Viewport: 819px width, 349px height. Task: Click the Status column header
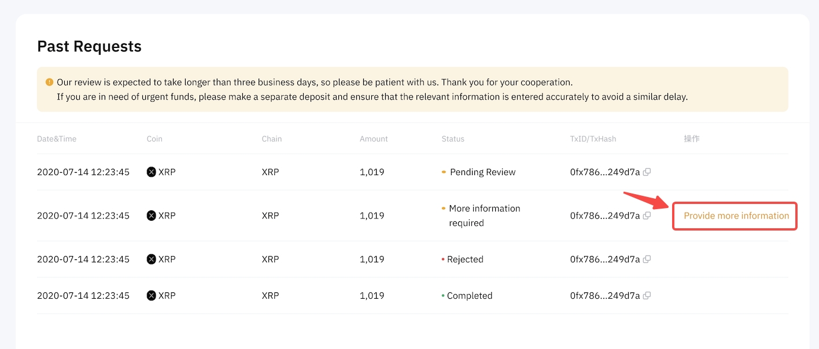coord(453,139)
